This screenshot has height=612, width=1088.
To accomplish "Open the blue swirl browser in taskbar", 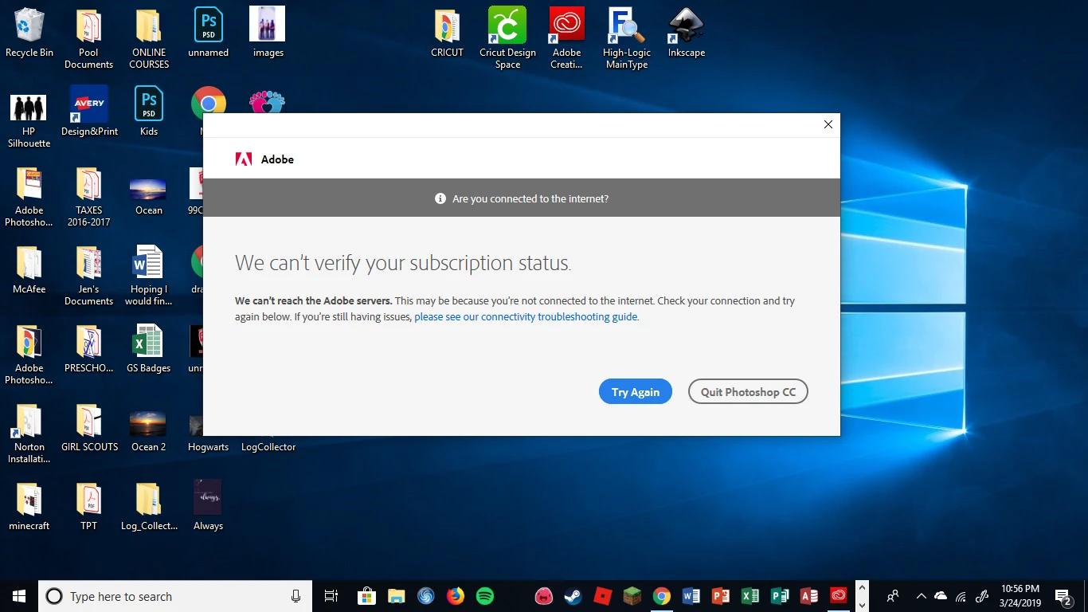I will pos(425,596).
